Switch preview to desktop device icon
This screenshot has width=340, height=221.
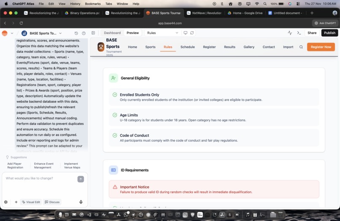tap(185, 33)
